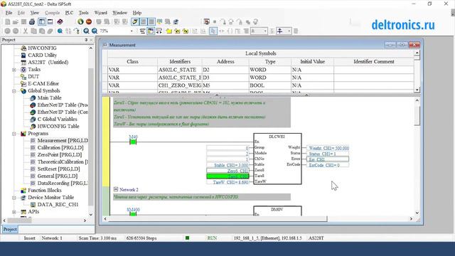Image resolution: width=455 pixels, height=256 pixels.
Task: Open HWCONFIG in project tree
Action: [x=42, y=48]
